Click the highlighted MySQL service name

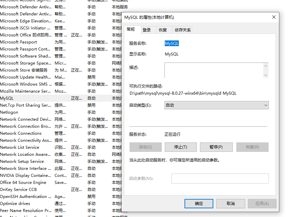coord(172,43)
